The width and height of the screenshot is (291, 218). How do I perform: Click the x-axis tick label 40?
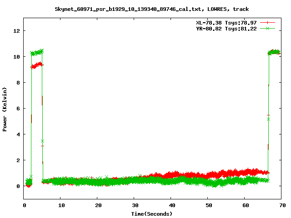171,205
